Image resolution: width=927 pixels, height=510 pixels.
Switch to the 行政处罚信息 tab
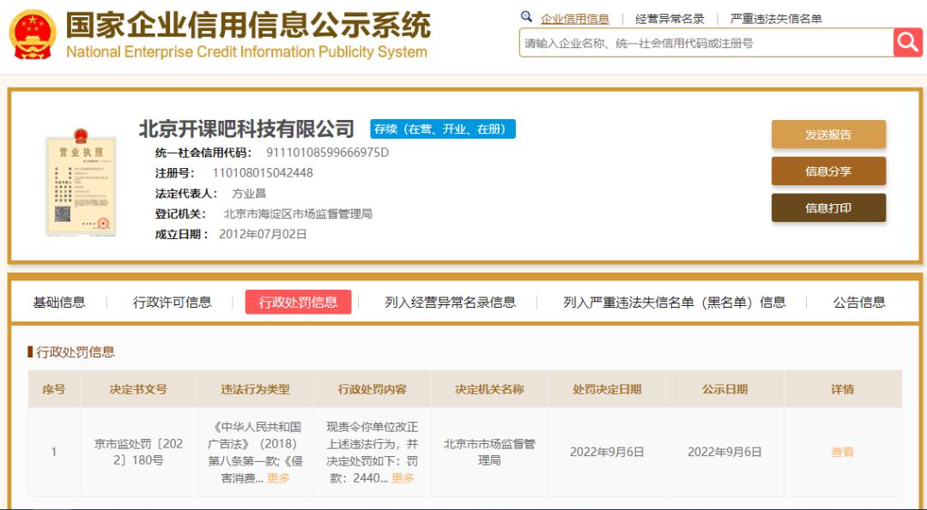click(x=298, y=303)
